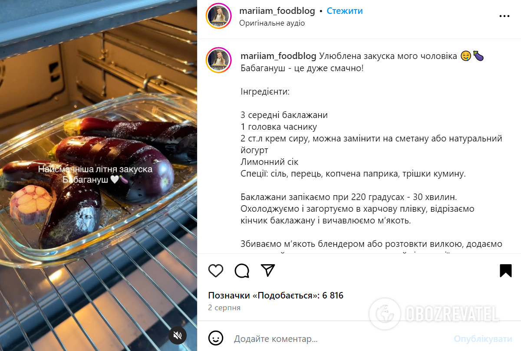Open emoji picker smiley icon
The height and width of the screenshot is (351, 521).
[216, 338]
